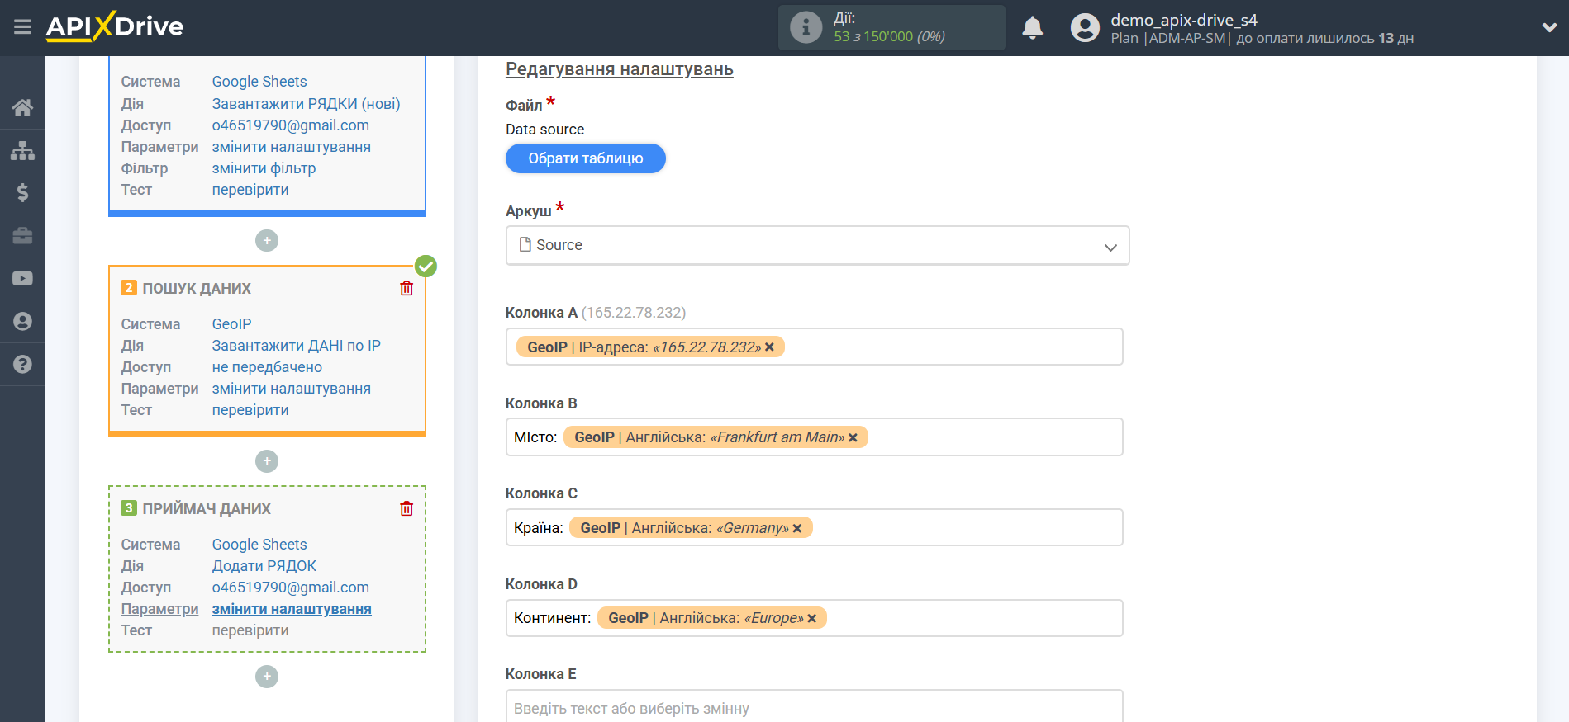The image size is (1569, 722).
Task: Open billing dollar icon in sidebar
Action: (x=22, y=193)
